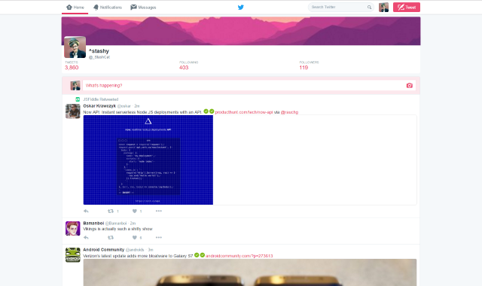Open the 3m timestamp on Android Community tweet

pyautogui.click(x=151, y=250)
